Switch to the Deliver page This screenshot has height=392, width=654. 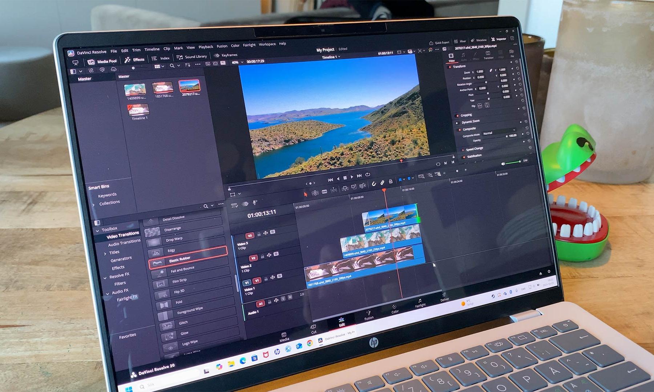(x=444, y=297)
